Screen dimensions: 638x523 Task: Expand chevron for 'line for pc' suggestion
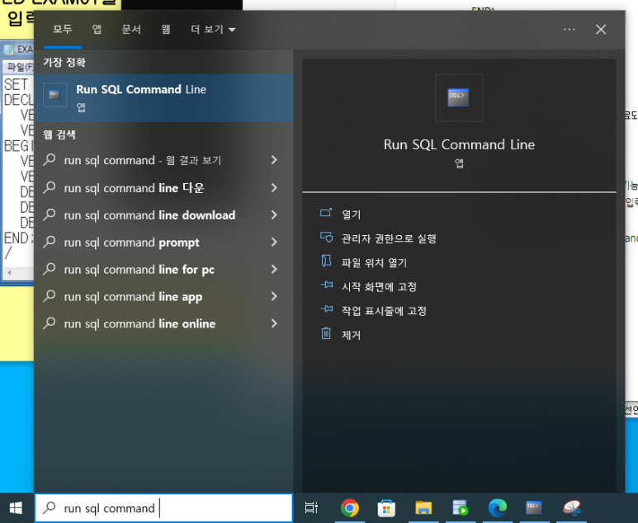[x=274, y=270]
